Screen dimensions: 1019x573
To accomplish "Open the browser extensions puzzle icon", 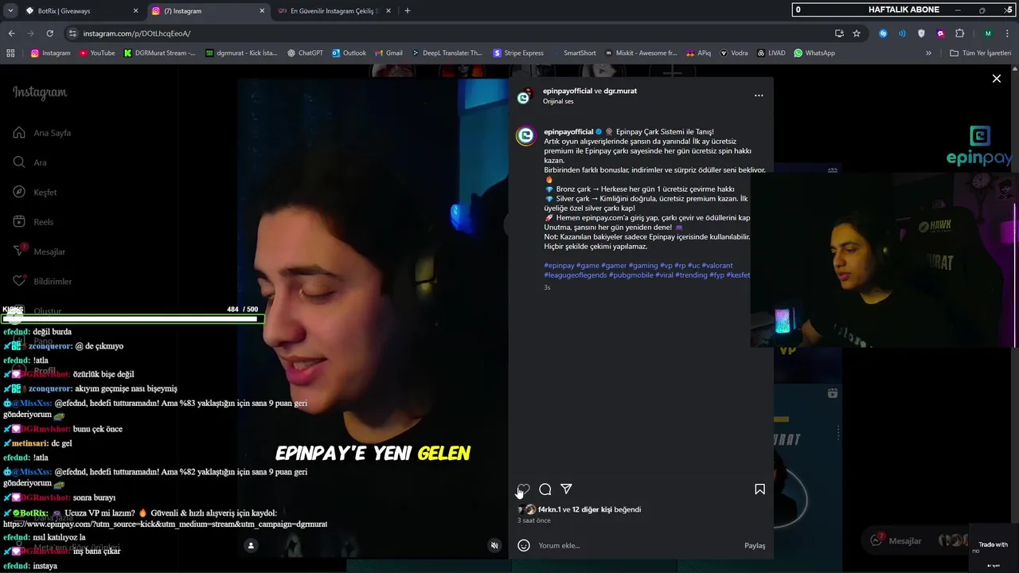I will coord(959,33).
